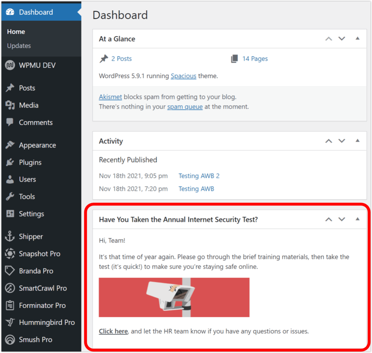Click the Users person icon
372x353 pixels.
(10, 179)
